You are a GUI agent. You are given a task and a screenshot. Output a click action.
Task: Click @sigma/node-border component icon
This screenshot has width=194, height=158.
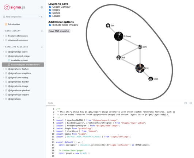click(6, 82)
